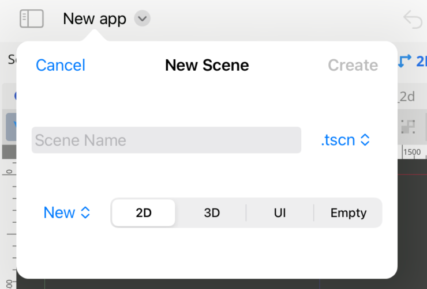Open the 2D workspace arrows icon
The height and width of the screenshot is (289, 427).
point(404,61)
